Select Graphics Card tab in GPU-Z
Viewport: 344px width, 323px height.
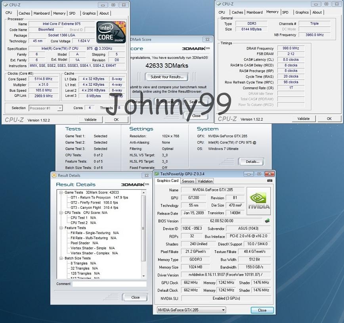coord(168,181)
